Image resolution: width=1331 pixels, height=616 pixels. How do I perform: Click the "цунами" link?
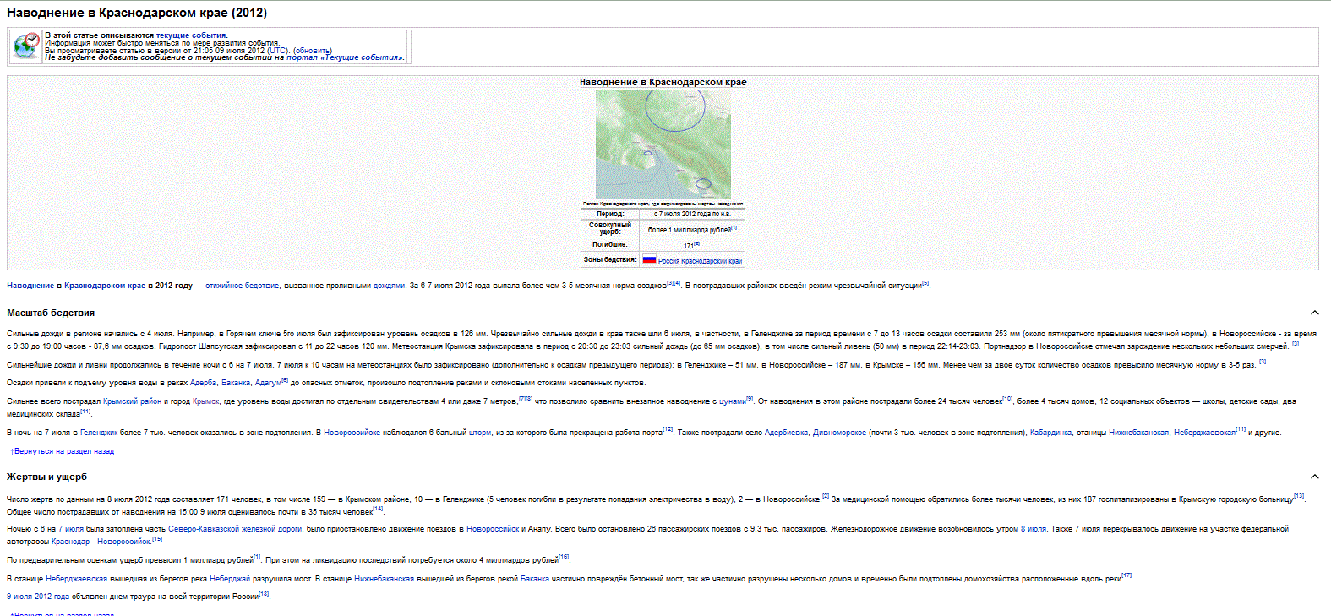pos(732,401)
